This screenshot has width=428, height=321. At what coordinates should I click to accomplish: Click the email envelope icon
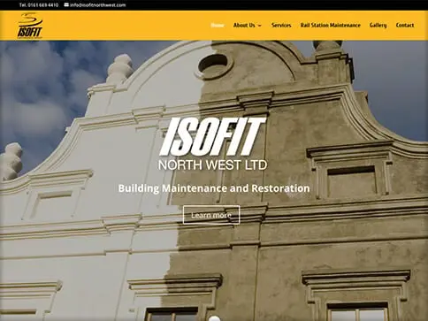[66, 4]
